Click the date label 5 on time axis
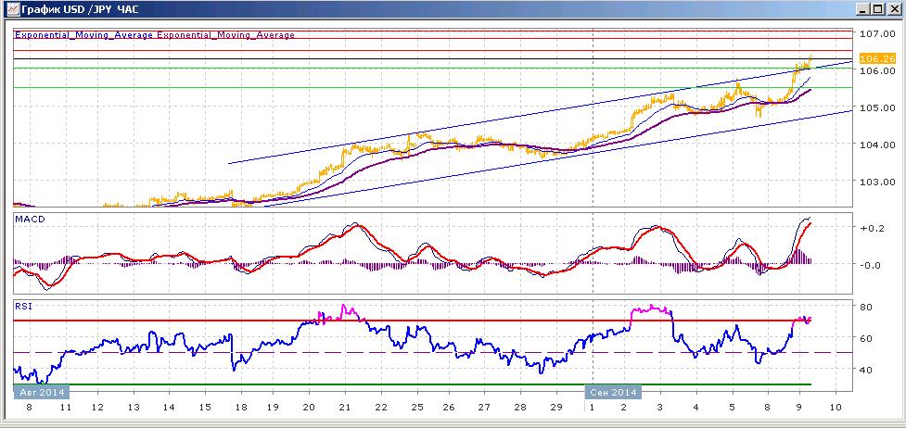 [x=732, y=408]
